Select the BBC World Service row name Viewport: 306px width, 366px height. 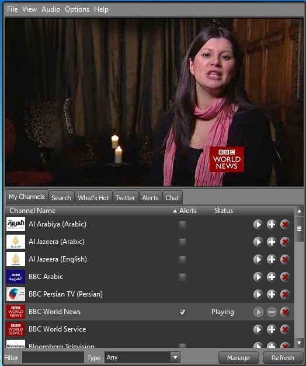tap(57, 329)
